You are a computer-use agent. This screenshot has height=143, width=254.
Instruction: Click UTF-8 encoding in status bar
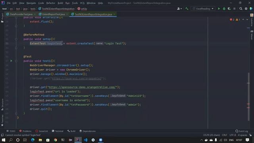pos(233,135)
